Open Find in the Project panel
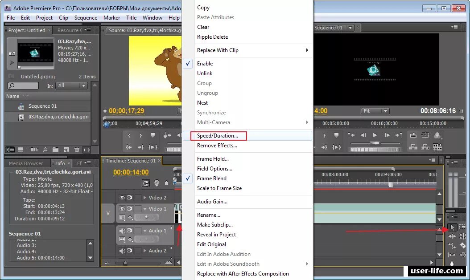This screenshot has width=470, height=280. click(45, 150)
